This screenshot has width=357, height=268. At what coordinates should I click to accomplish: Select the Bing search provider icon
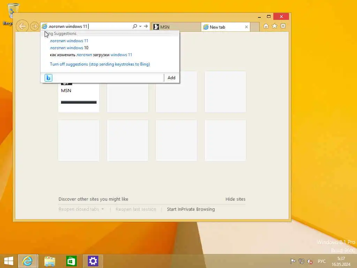click(48, 78)
